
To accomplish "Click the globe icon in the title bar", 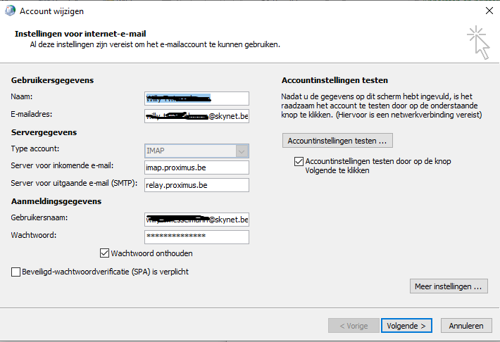I will pos(10,11).
